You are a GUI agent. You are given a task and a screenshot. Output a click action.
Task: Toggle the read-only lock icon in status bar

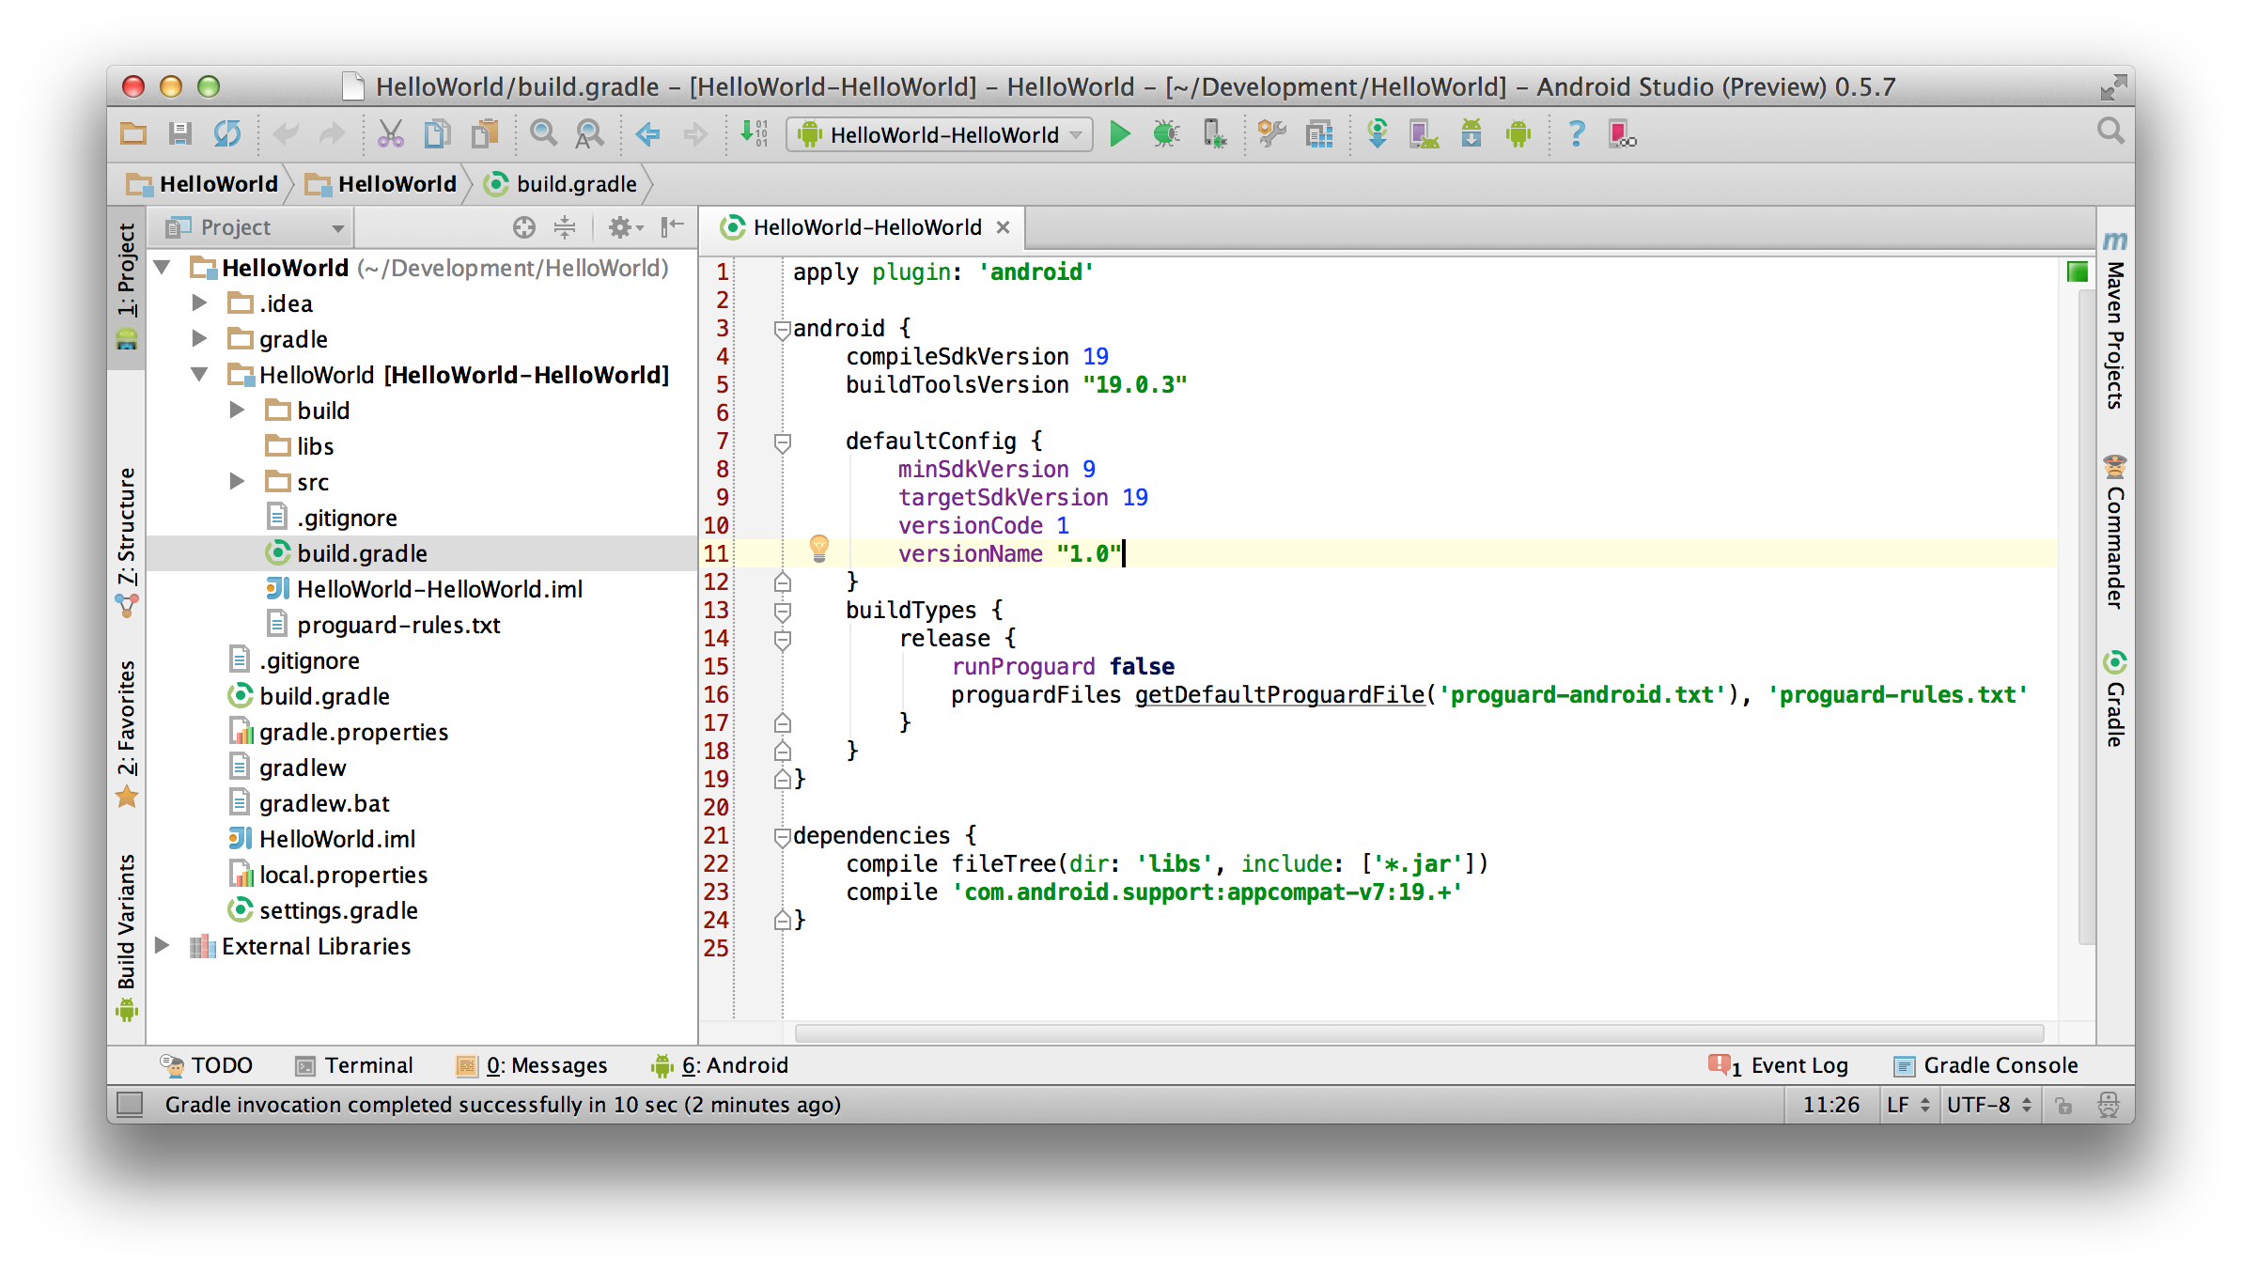click(2063, 1106)
